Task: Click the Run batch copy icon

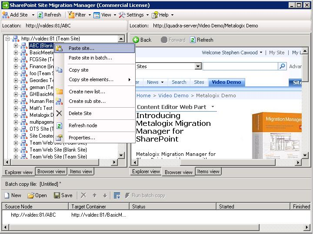Action: (127, 195)
